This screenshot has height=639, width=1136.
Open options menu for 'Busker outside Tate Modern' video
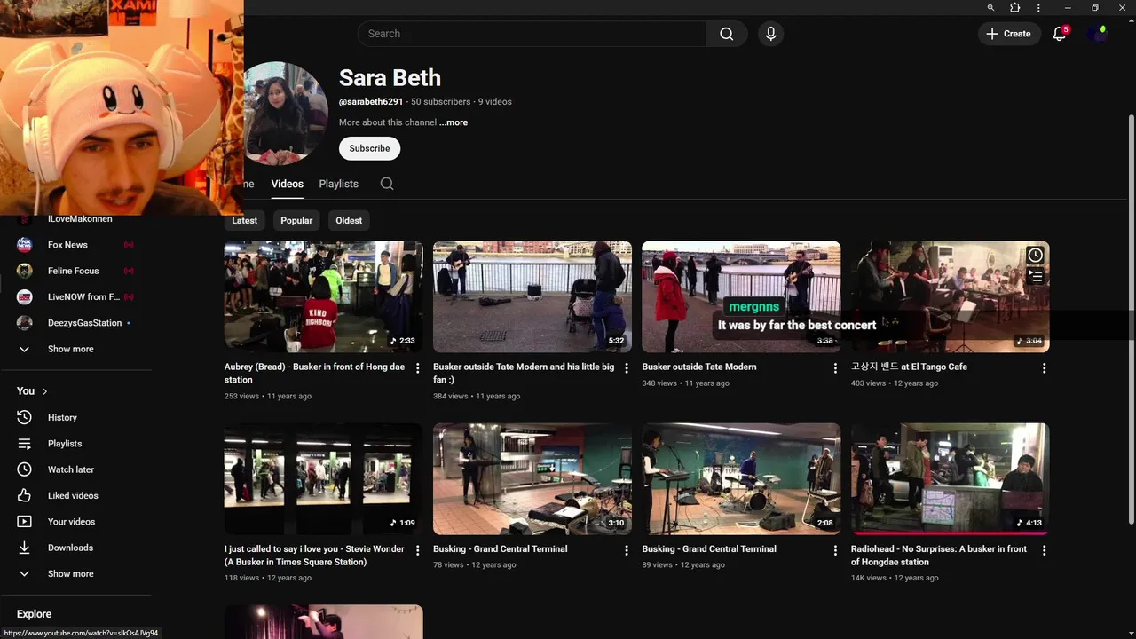(835, 367)
